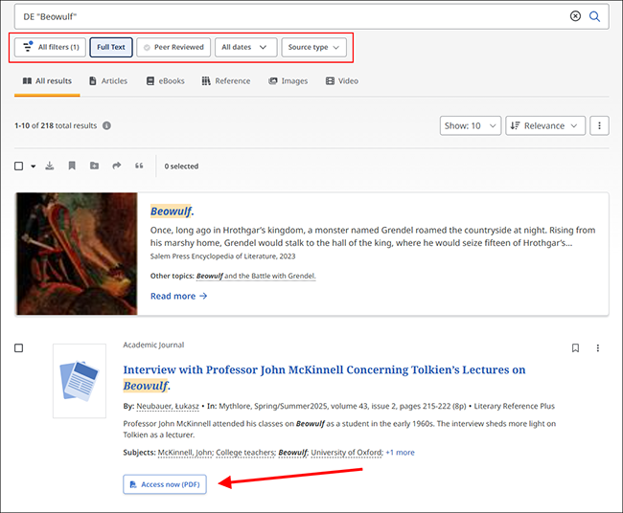Click the download icon in toolbar
Viewport: 623px width, 513px height.
coord(49,166)
